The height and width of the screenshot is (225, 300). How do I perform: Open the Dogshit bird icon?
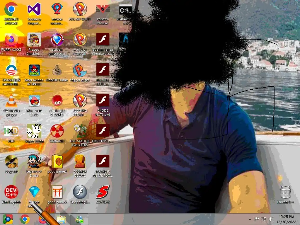coord(11,162)
